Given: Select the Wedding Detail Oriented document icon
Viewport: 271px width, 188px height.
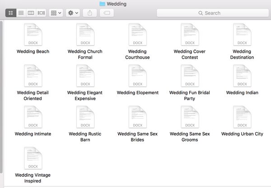Looking at the screenshot, I should (x=33, y=76).
